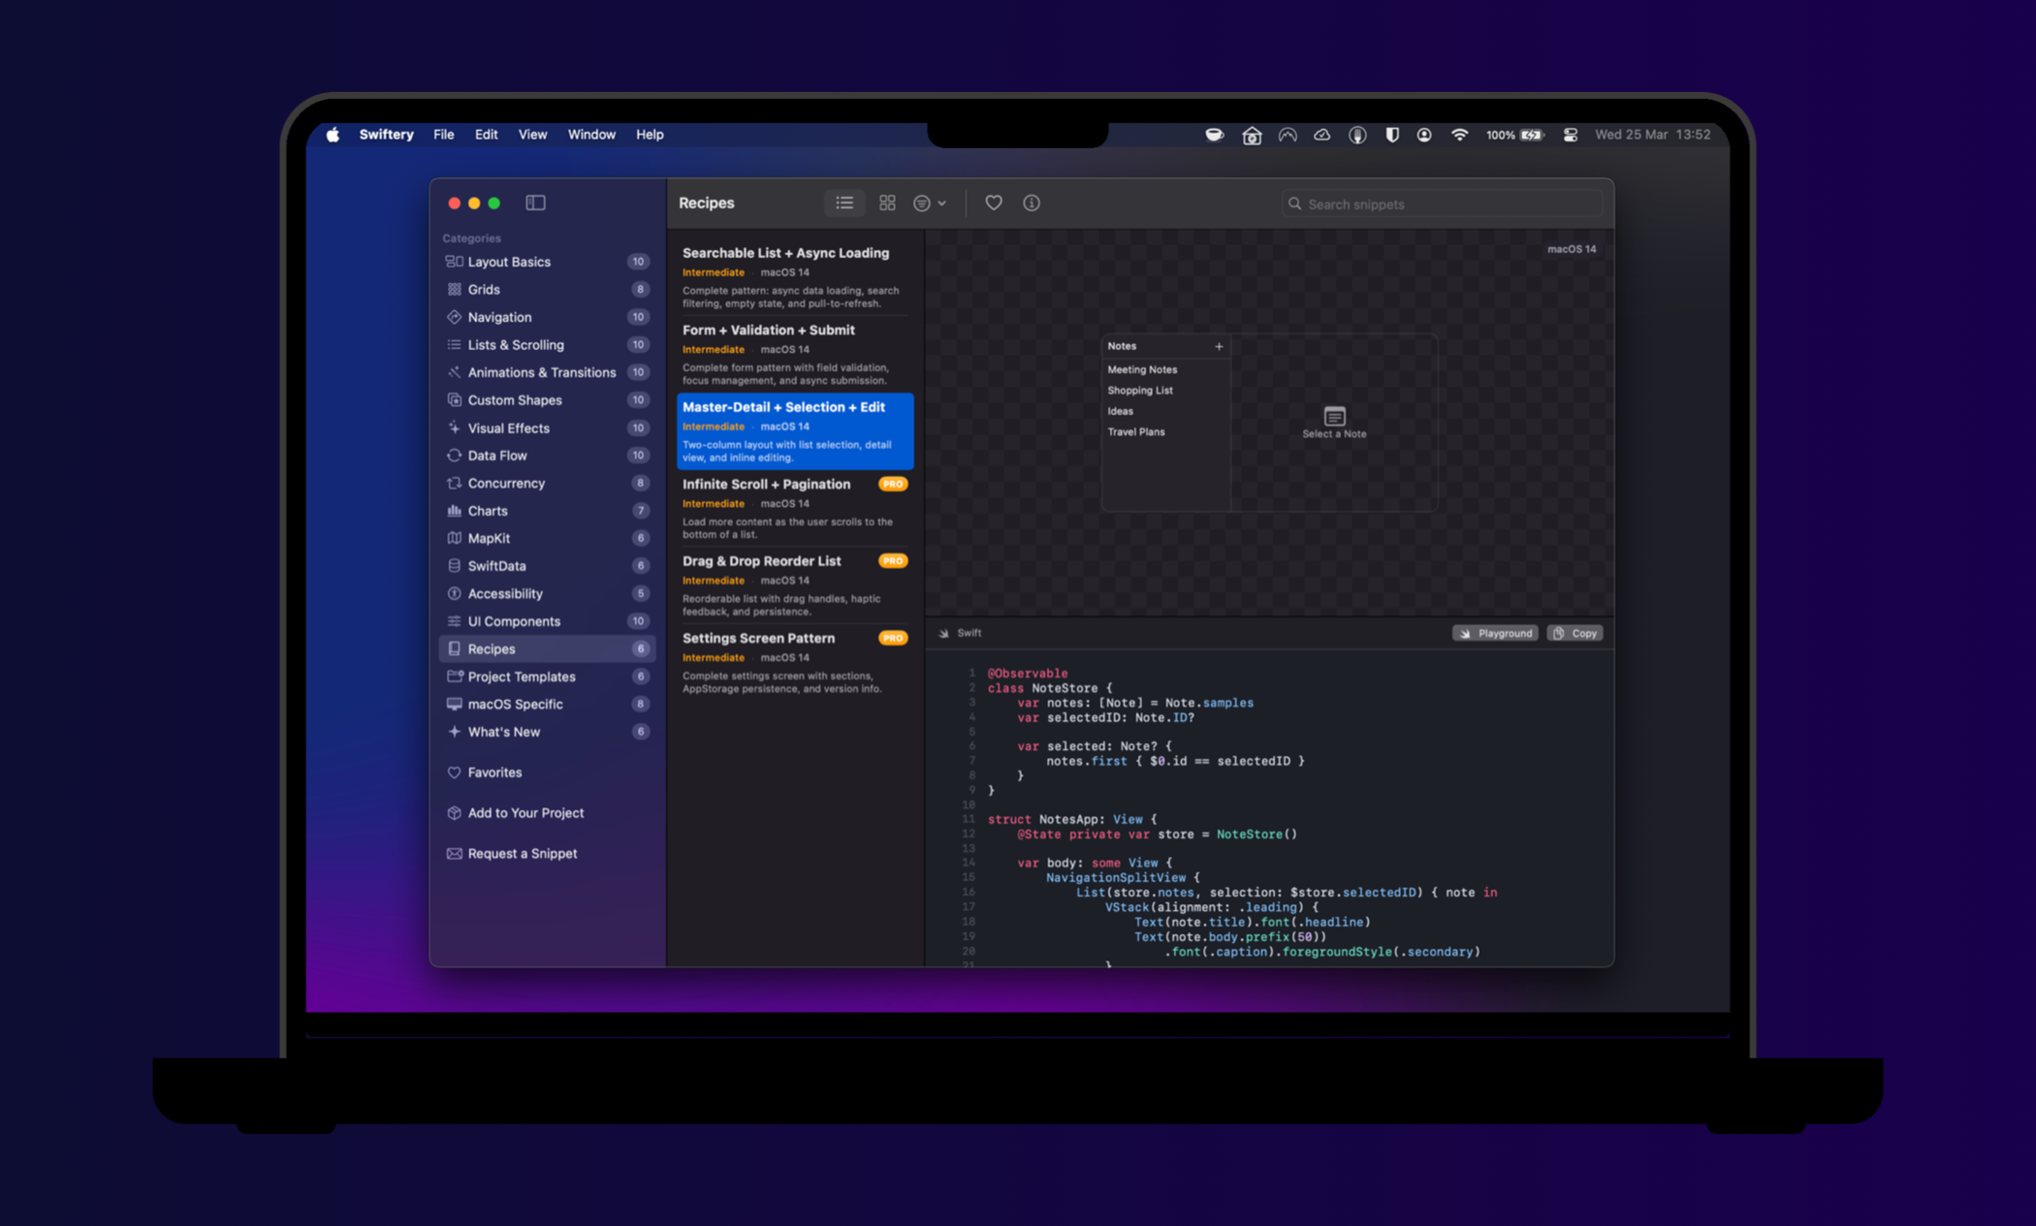This screenshot has width=2036, height=1226.
Task: Click the Lists & Scrolling icon
Action: (x=454, y=345)
